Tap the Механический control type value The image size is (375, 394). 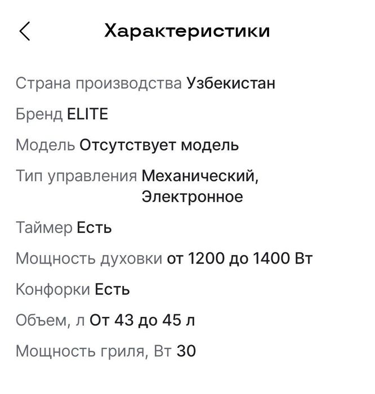tap(200, 176)
